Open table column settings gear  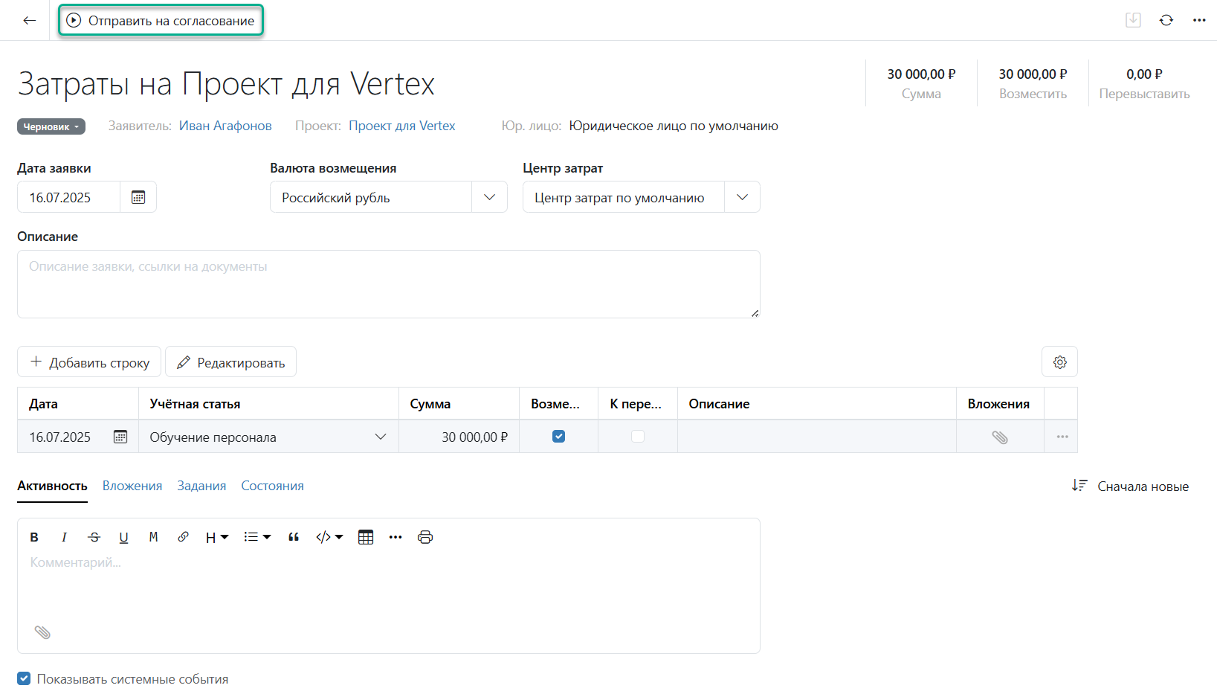(1059, 362)
